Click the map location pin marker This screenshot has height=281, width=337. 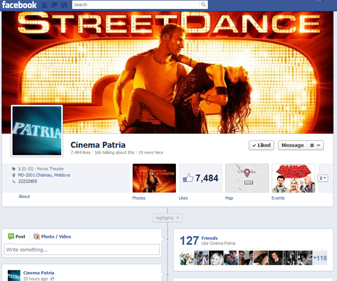point(247,173)
